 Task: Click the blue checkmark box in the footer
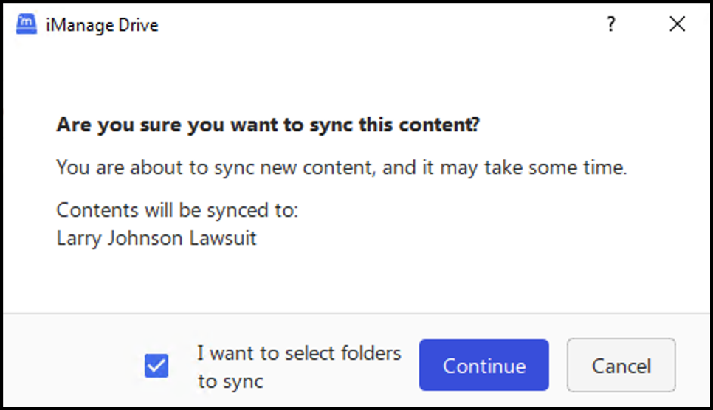click(x=156, y=366)
